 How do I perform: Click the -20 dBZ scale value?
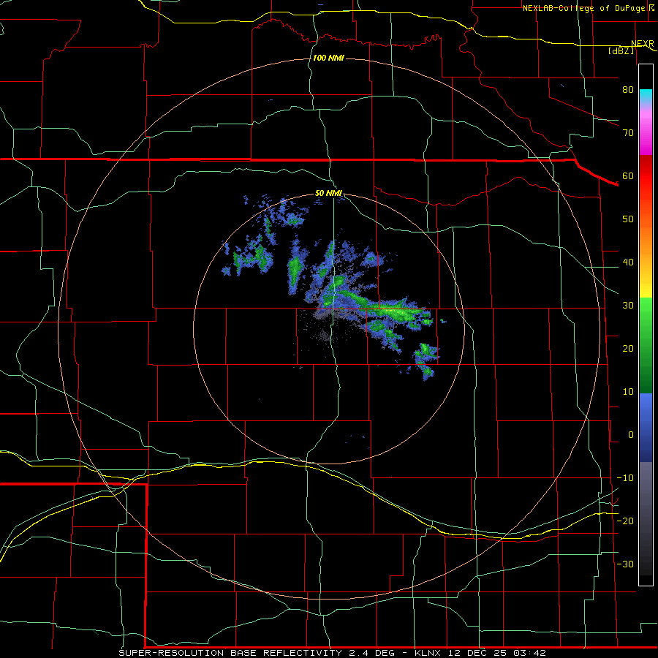click(625, 521)
